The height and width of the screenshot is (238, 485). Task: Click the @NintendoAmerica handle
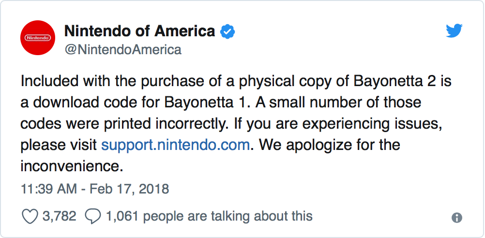coord(122,49)
